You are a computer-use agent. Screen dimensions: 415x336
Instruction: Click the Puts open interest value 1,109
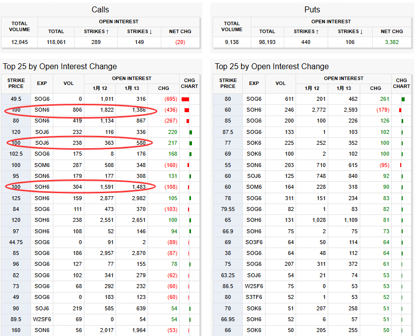tap(351, 220)
